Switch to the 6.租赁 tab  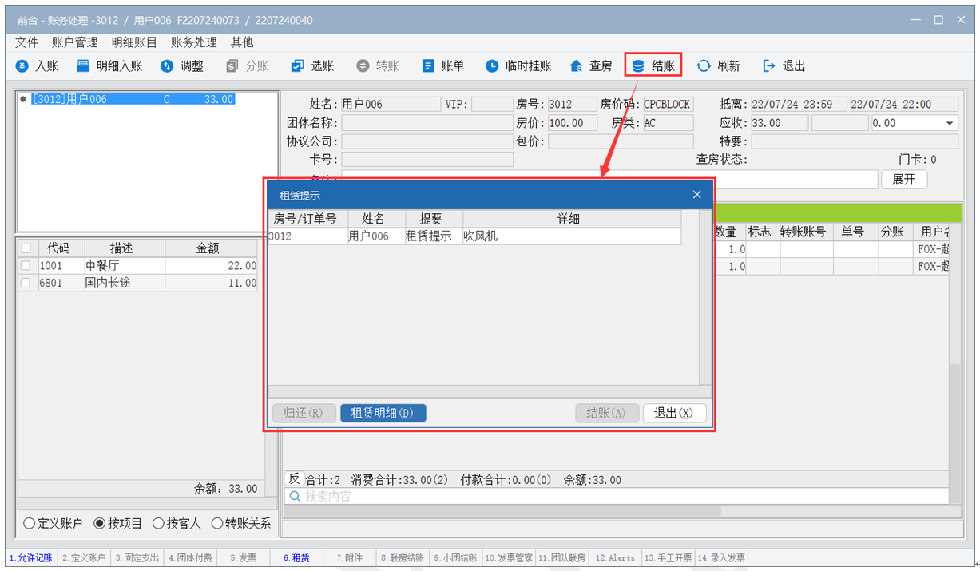pyautogui.click(x=296, y=558)
